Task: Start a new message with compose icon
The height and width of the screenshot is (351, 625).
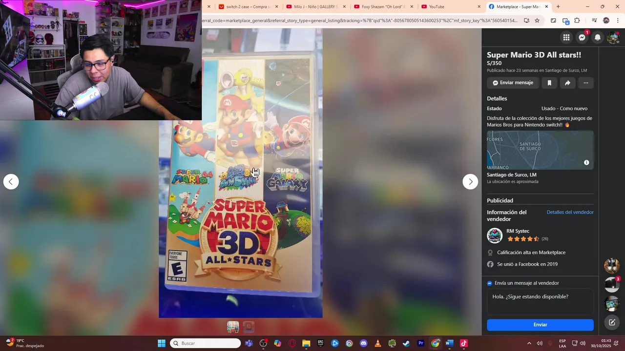Action: [612, 322]
